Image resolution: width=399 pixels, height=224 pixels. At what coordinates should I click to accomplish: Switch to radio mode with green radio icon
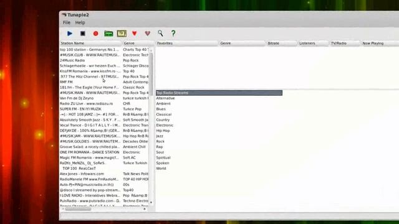(x=108, y=33)
